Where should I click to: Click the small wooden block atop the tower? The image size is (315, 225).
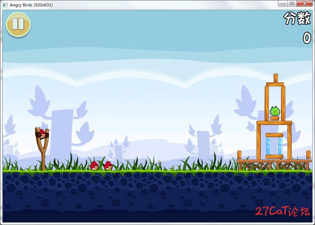276,78
